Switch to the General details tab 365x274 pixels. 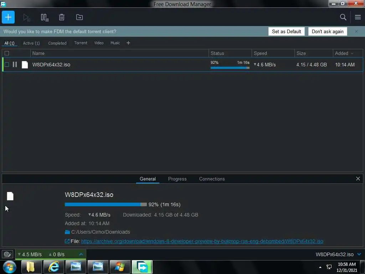tap(148, 179)
